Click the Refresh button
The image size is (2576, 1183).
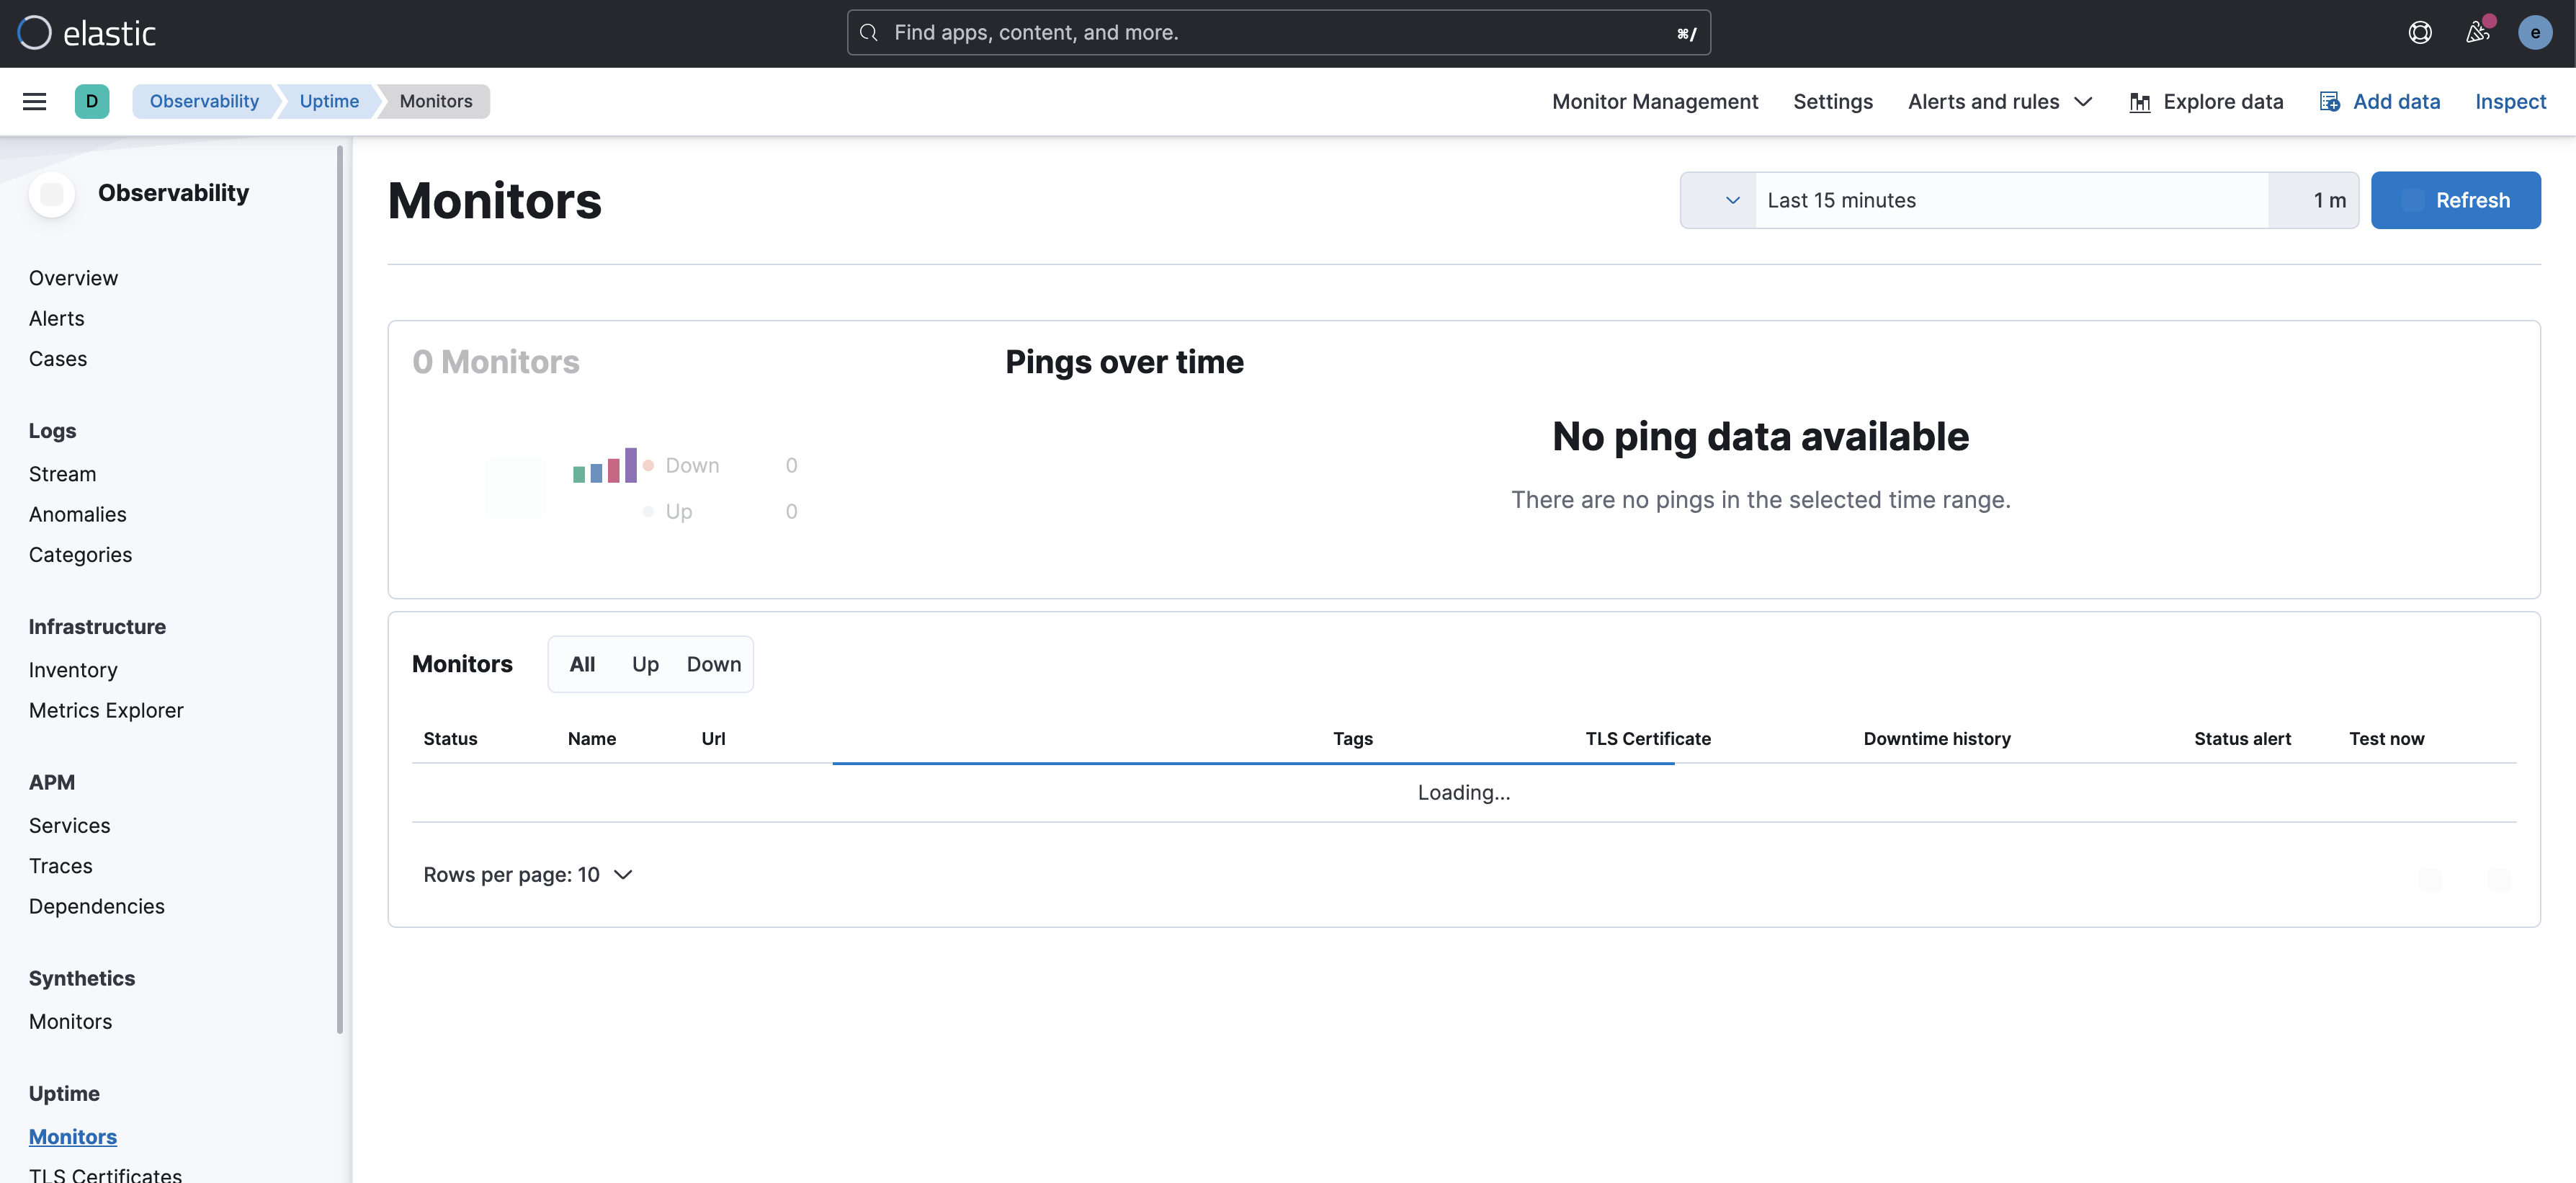coord(2455,200)
